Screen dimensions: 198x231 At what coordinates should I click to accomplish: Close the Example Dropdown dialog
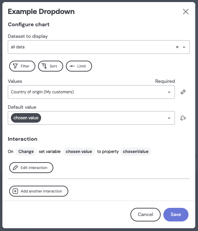pyautogui.click(x=186, y=12)
